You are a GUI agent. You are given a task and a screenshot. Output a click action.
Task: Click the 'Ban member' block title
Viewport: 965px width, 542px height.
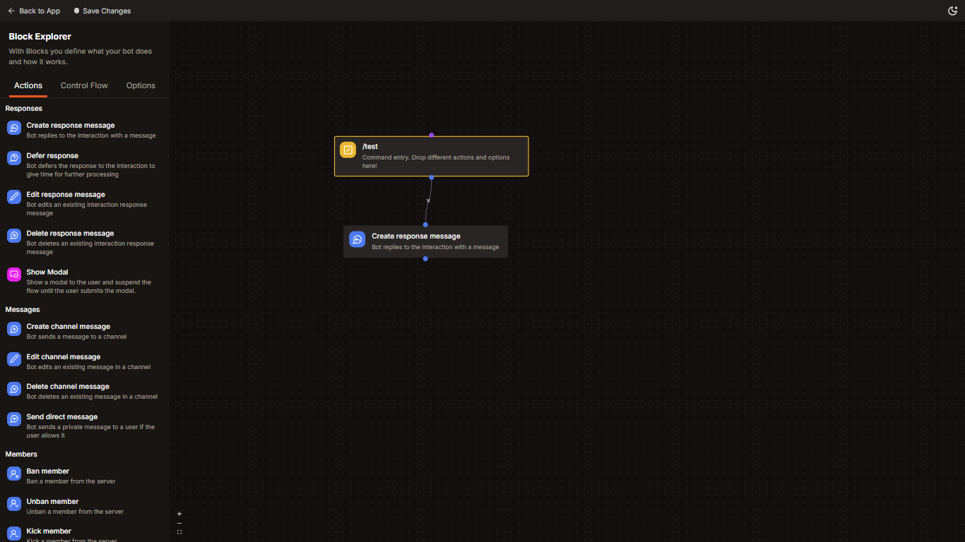[48, 471]
